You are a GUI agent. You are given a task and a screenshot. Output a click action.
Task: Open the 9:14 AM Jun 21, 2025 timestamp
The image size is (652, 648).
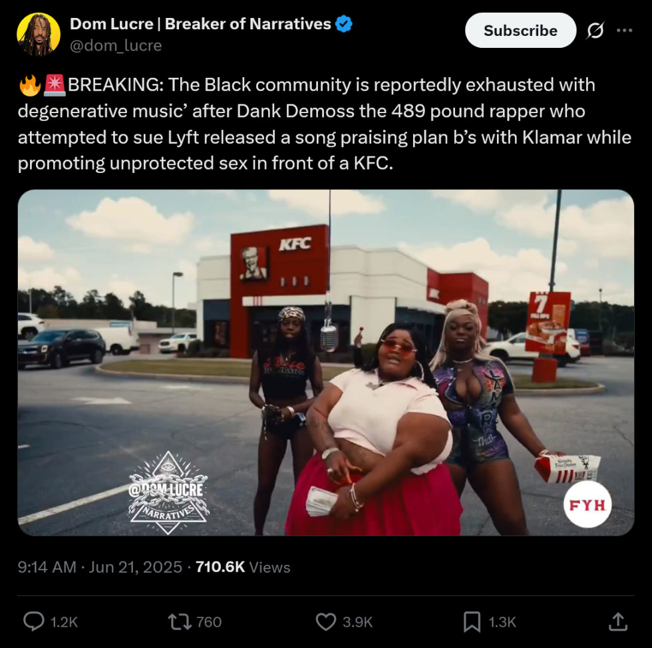pos(100,567)
